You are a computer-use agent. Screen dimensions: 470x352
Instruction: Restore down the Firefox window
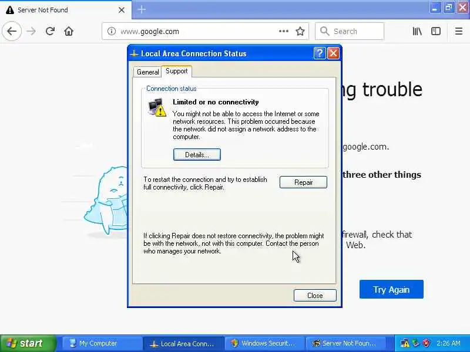[x=449, y=8]
